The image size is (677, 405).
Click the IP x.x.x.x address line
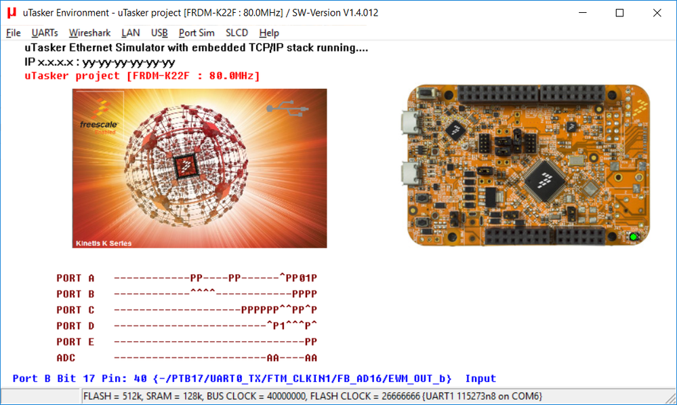pos(100,62)
